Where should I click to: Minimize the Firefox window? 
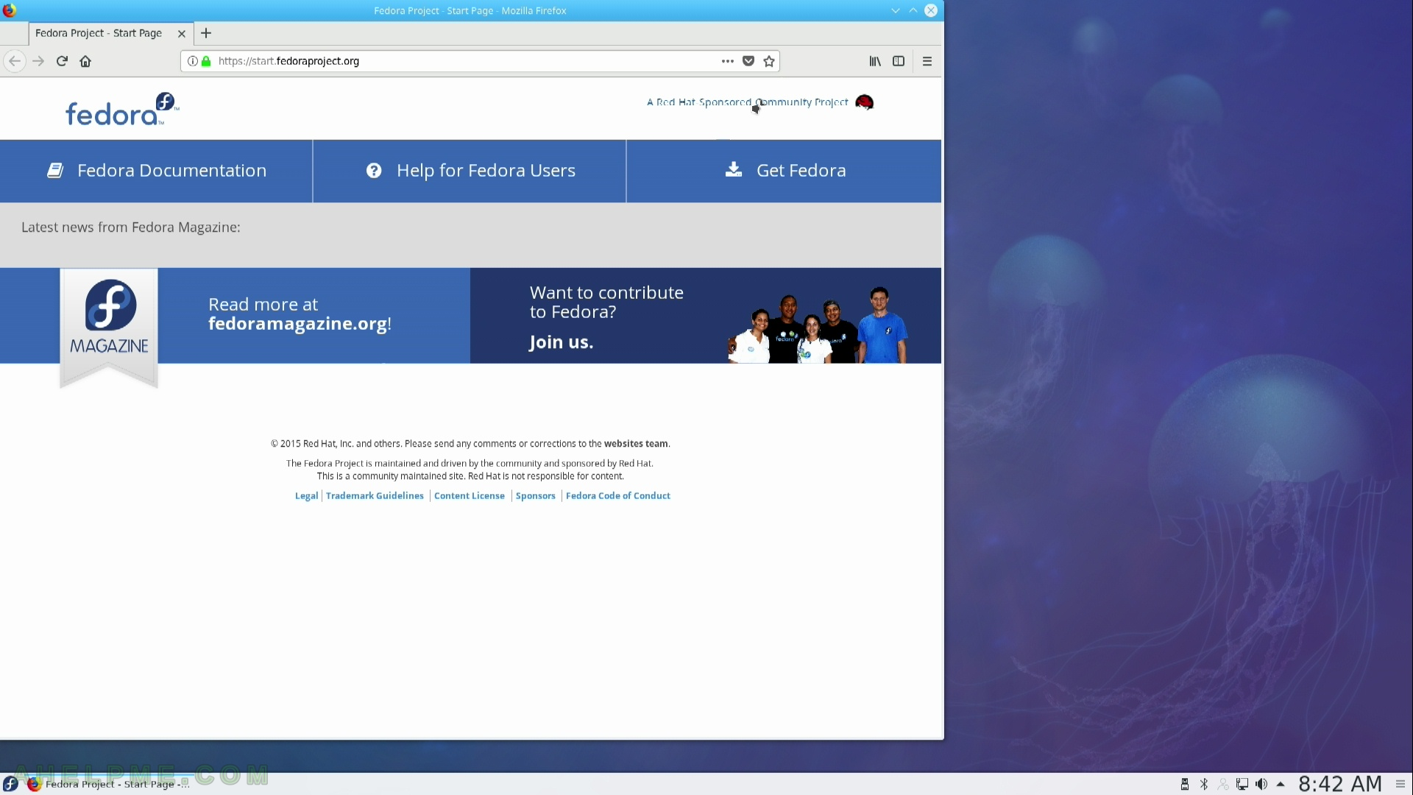point(896,10)
